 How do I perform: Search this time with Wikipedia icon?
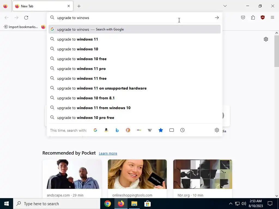pyautogui.click(x=150, y=130)
